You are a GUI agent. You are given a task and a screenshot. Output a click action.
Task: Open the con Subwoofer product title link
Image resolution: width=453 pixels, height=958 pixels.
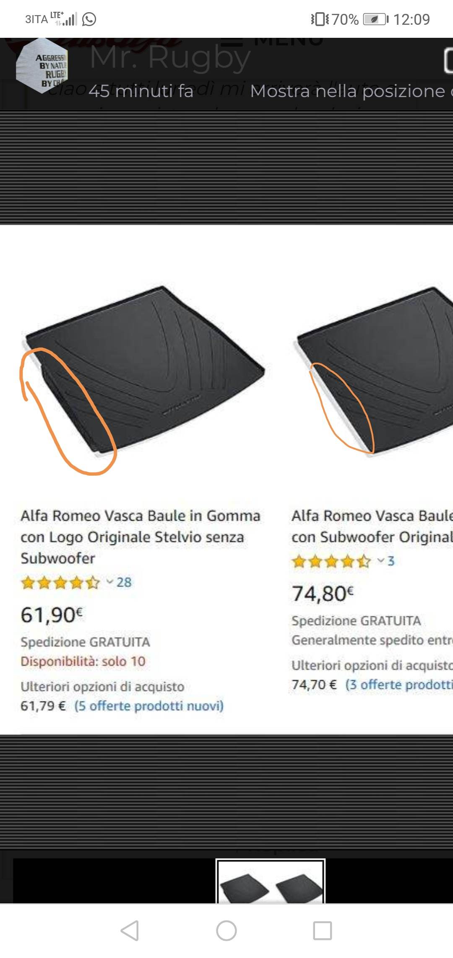click(372, 526)
